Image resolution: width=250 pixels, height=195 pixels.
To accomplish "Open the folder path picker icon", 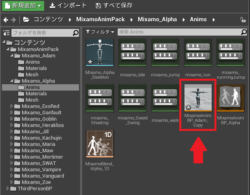I will [x=26, y=20].
